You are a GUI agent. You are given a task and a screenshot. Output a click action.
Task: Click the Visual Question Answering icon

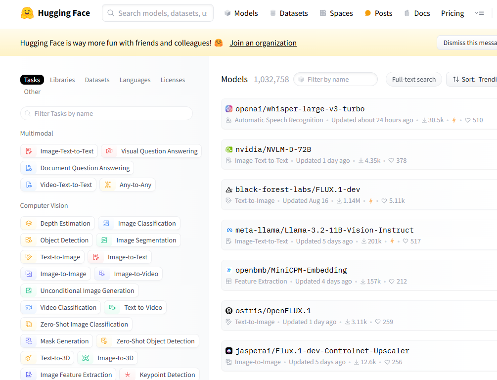pyautogui.click(x=109, y=151)
